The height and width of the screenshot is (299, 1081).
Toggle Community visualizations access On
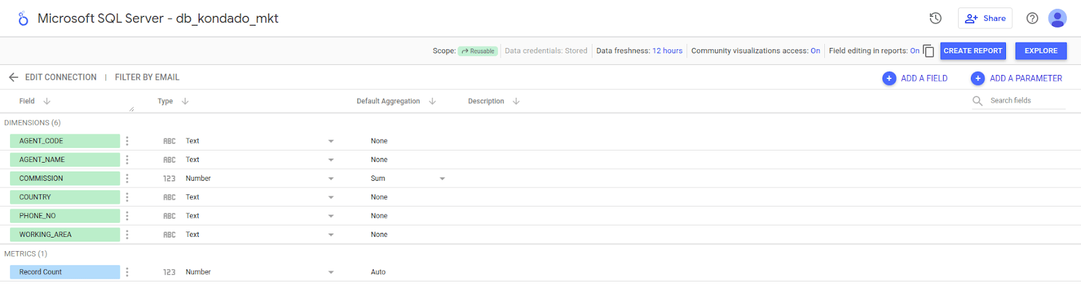click(x=815, y=51)
